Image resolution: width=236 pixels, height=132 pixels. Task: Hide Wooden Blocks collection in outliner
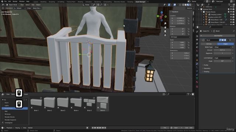pos(231,12)
